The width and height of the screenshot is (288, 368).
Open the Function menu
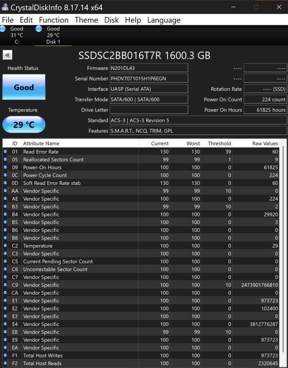point(54,20)
